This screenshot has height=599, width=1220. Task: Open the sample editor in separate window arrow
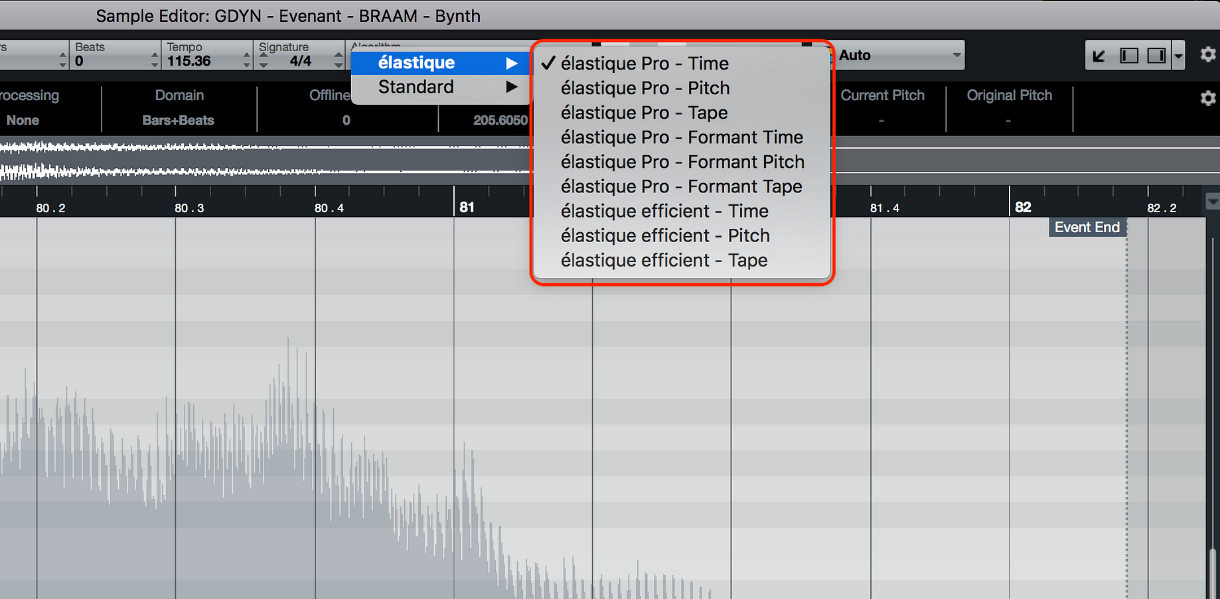pyautogui.click(x=1099, y=56)
